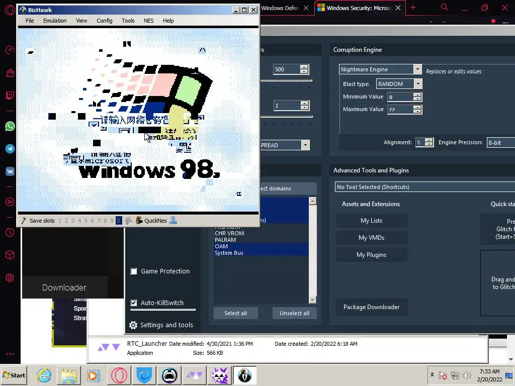Show hidden system tray icons

pyautogui.click(x=432, y=375)
